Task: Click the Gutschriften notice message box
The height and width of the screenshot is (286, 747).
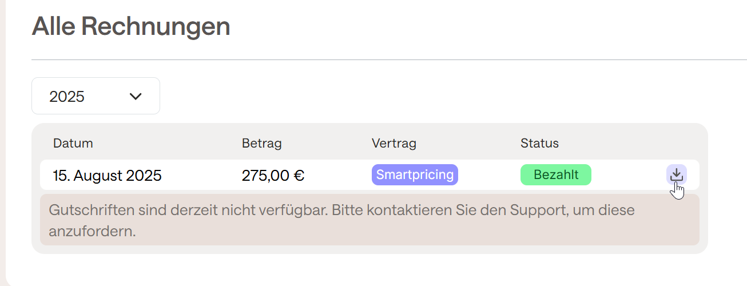Action: tap(369, 220)
